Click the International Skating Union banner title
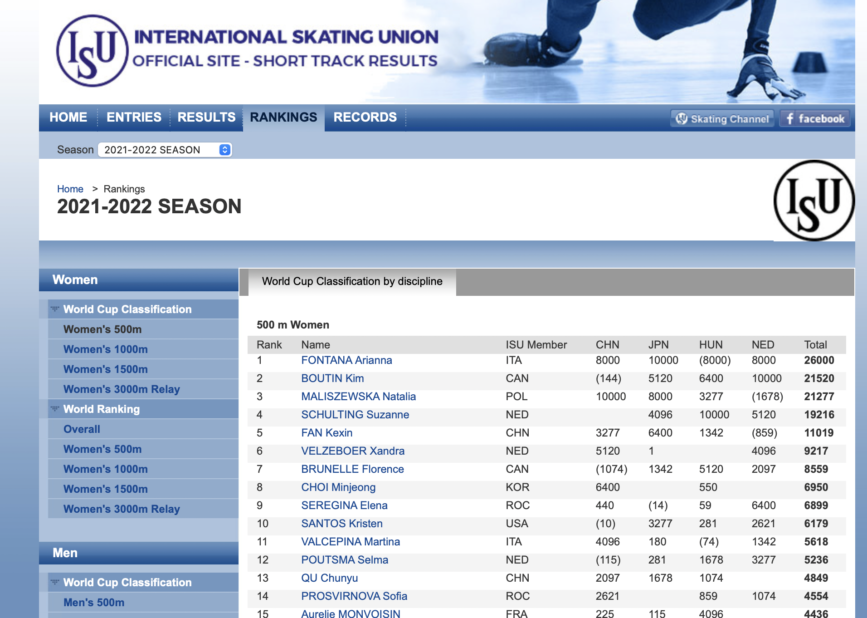The image size is (867, 618). [x=286, y=37]
